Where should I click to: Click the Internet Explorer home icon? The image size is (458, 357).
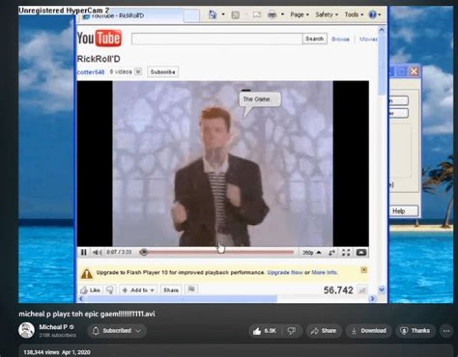point(213,14)
